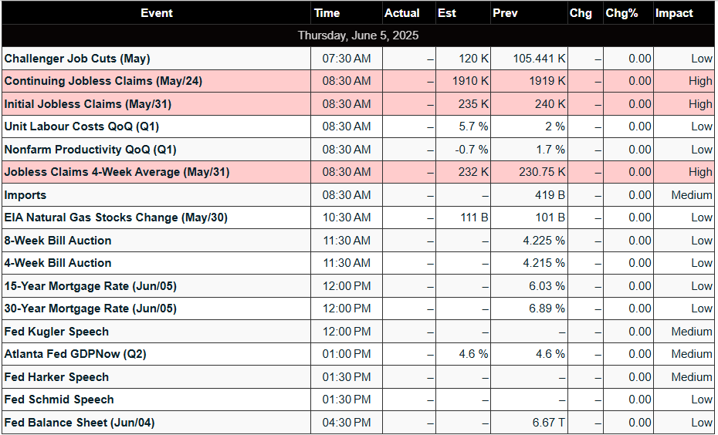
Task: Click the 1910 K estimate cell
Action: [463, 81]
